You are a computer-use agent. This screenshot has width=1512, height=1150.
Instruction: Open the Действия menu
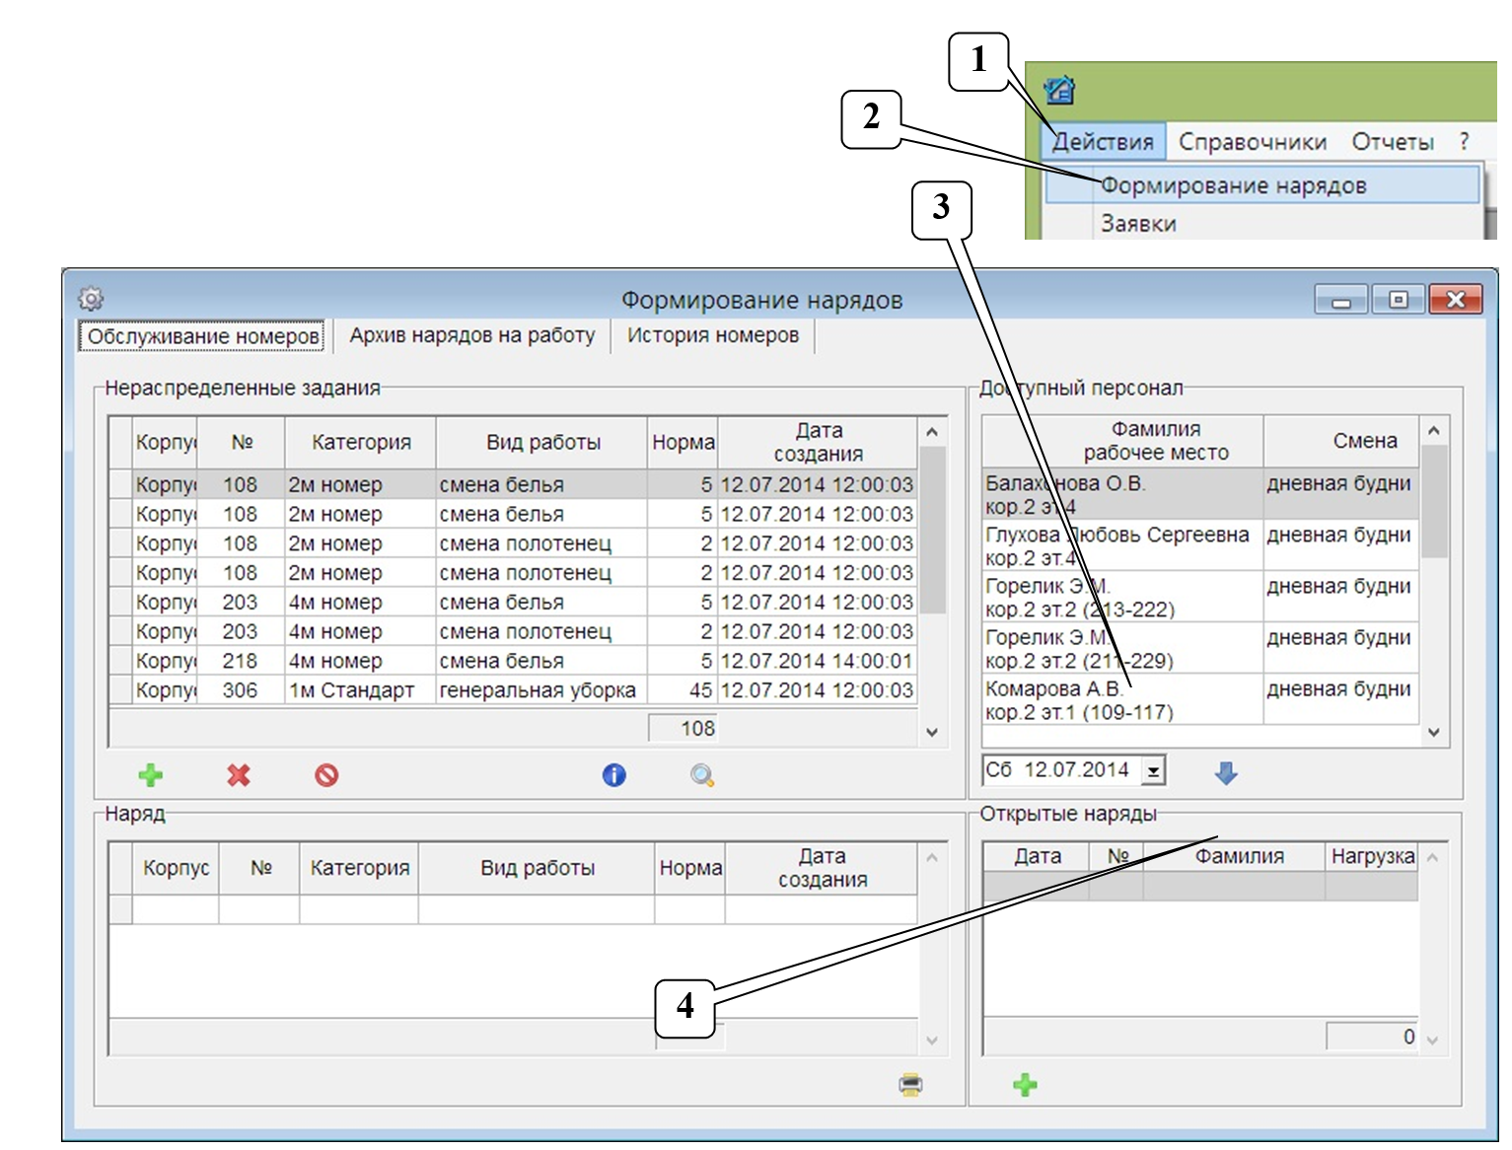click(x=1103, y=142)
